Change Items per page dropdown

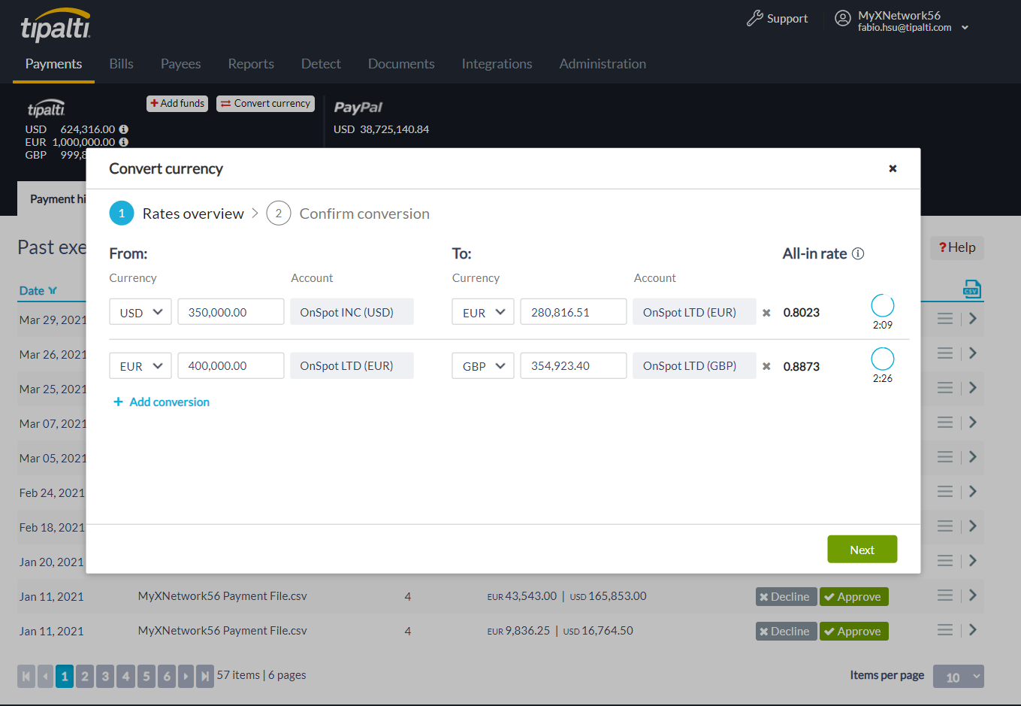pos(959,677)
